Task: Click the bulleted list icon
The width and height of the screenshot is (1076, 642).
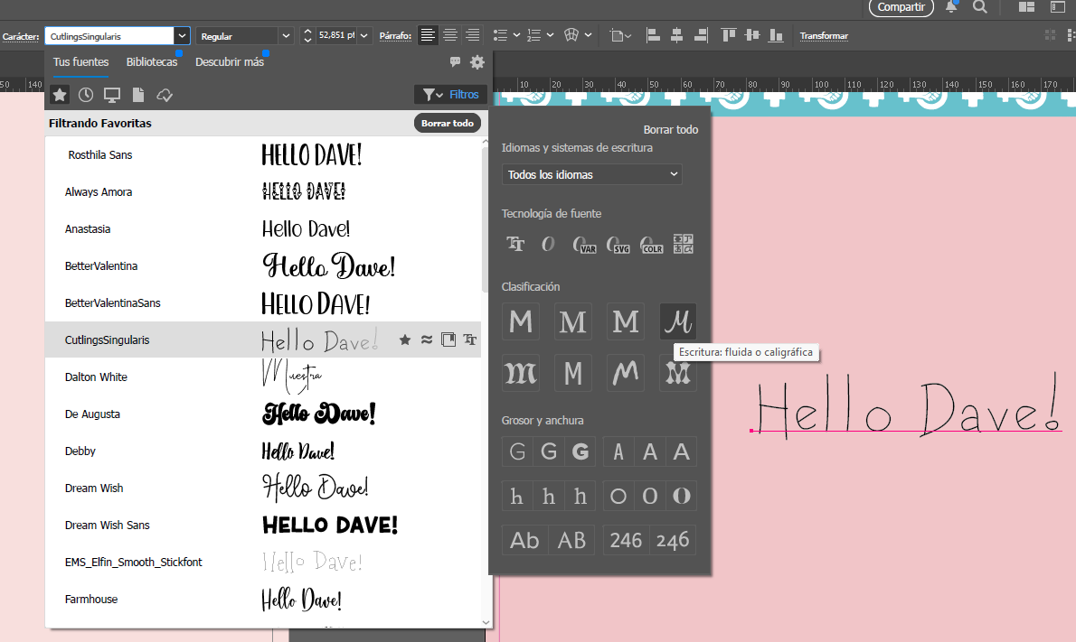Action: click(500, 35)
